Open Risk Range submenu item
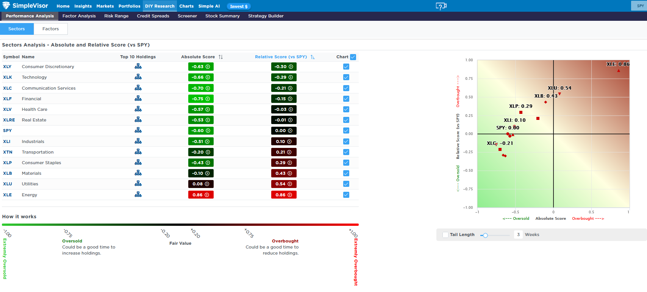This screenshot has height=292, width=647. pyautogui.click(x=116, y=16)
